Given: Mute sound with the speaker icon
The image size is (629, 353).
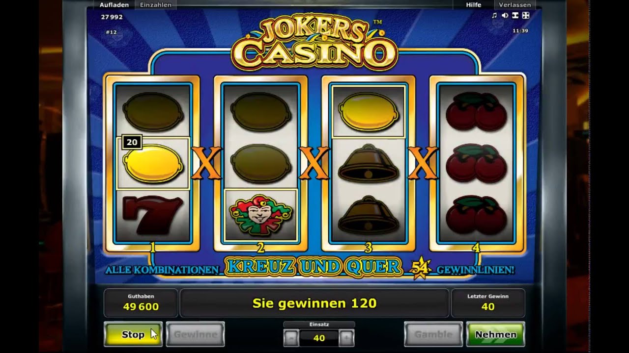Looking at the screenshot, I should tap(505, 16).
